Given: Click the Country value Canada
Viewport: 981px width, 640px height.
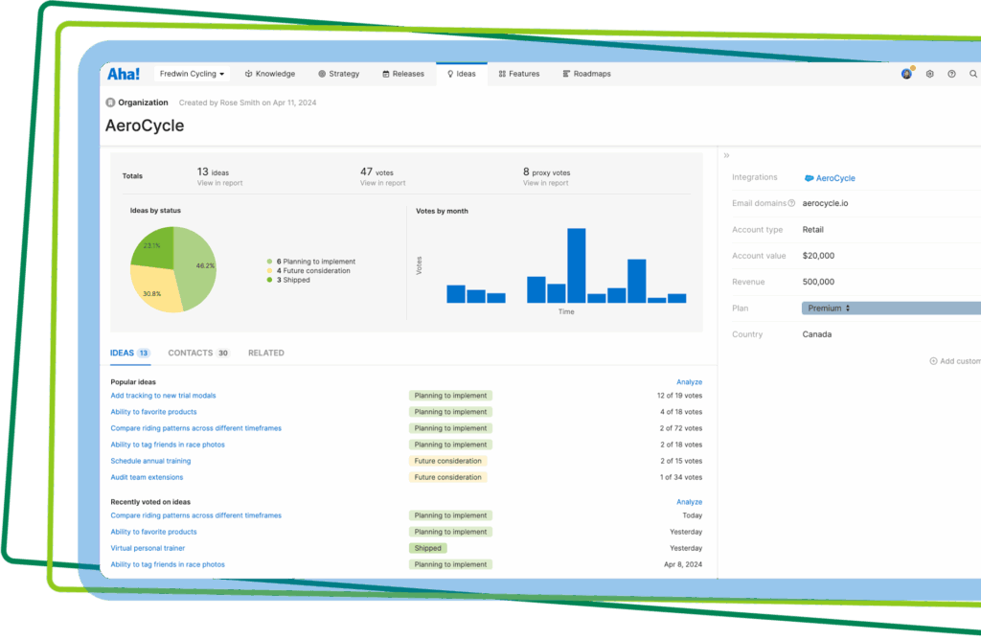Looking at the screenshot, I should [x=817, y=334].
